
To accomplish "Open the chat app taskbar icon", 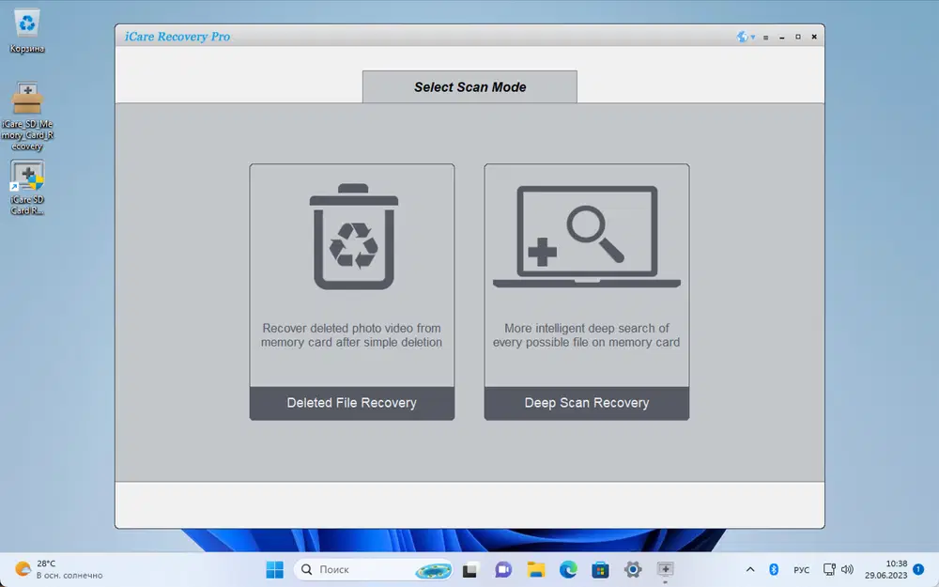I will (x=503, y=569).
